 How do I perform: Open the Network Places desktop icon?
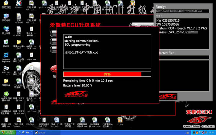[6, 30]
